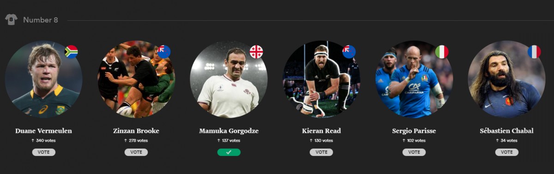Vote for Zinzan Brooke

[136, 152]
